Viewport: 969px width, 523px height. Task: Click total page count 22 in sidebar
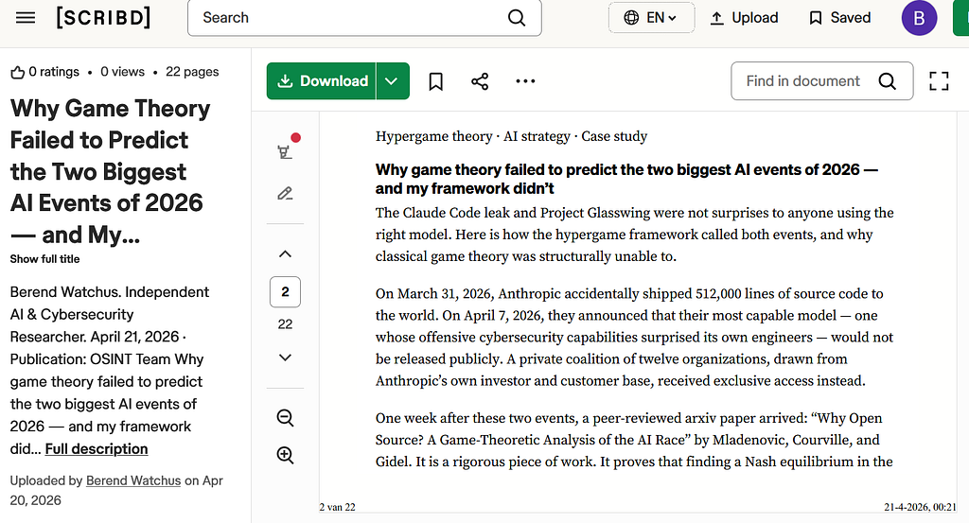[285, 324]
